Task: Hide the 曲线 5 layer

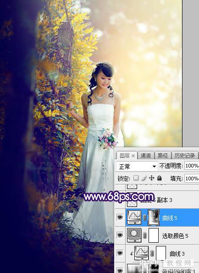Action: (120, 217)
